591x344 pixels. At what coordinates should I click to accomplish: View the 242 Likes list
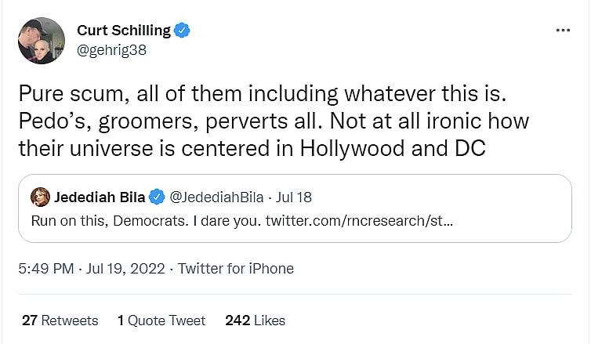click(x=255, y=320)
